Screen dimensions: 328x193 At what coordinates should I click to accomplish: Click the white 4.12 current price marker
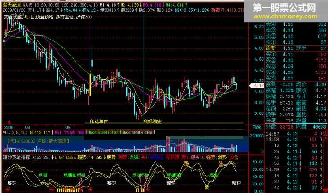click(x=256, y=86)
